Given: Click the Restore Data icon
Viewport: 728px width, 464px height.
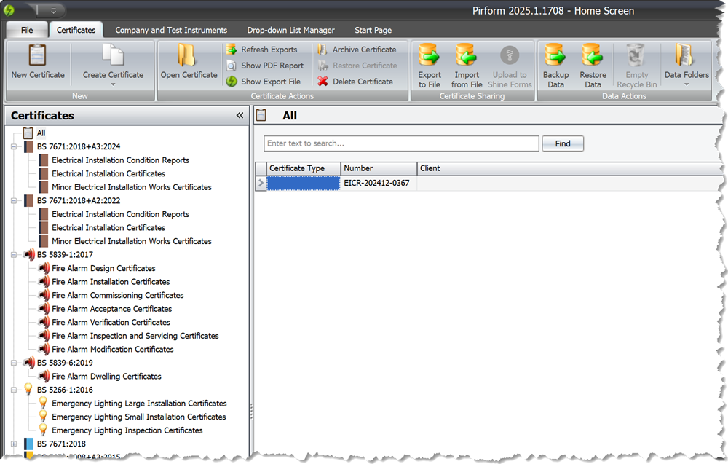Looking at the screenshot, I should (593, 57).
